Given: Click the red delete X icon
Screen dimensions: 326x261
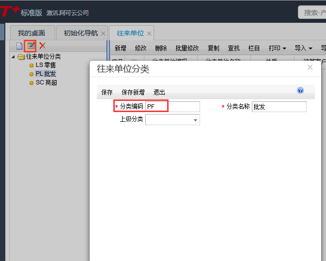Looking at the screenshot, I should click(42, 46).
